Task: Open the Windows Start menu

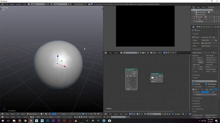Action: click(x=3, y=121)
